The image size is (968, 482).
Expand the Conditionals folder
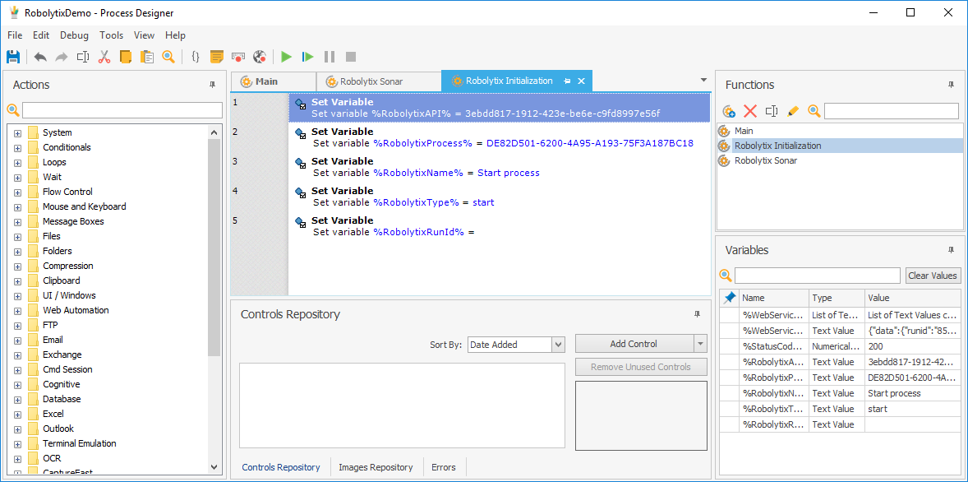(17, 148)
